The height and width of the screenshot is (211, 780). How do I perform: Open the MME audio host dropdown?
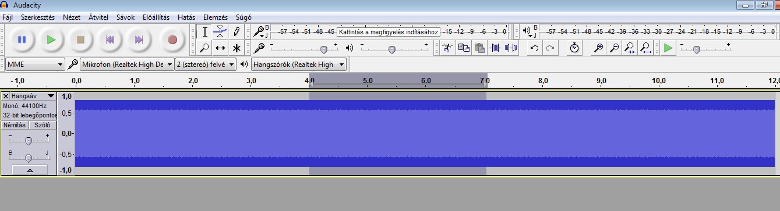point(35,65)
